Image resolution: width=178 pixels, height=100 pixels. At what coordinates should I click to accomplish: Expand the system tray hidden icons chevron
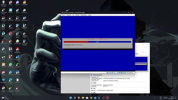pos(155,98)
